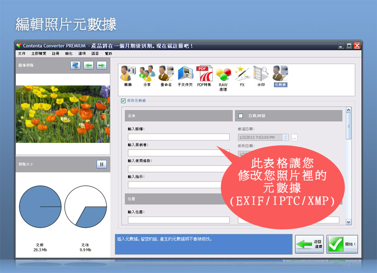Open the 水印 (watermark) tool
This screenshot has width=377, height=273.
point(261,76)
